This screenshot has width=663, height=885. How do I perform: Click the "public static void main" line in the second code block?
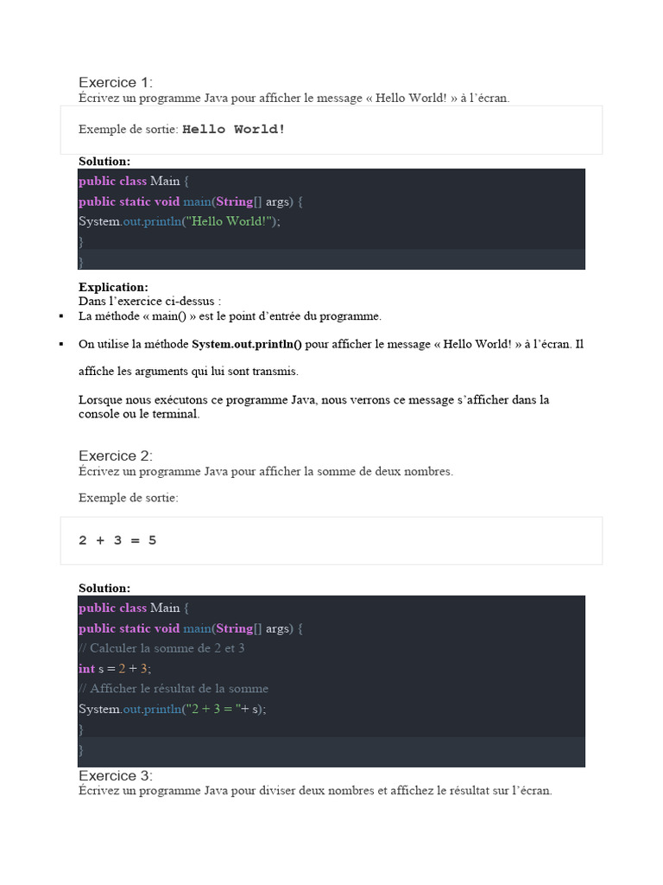click(x=191, y=628)
